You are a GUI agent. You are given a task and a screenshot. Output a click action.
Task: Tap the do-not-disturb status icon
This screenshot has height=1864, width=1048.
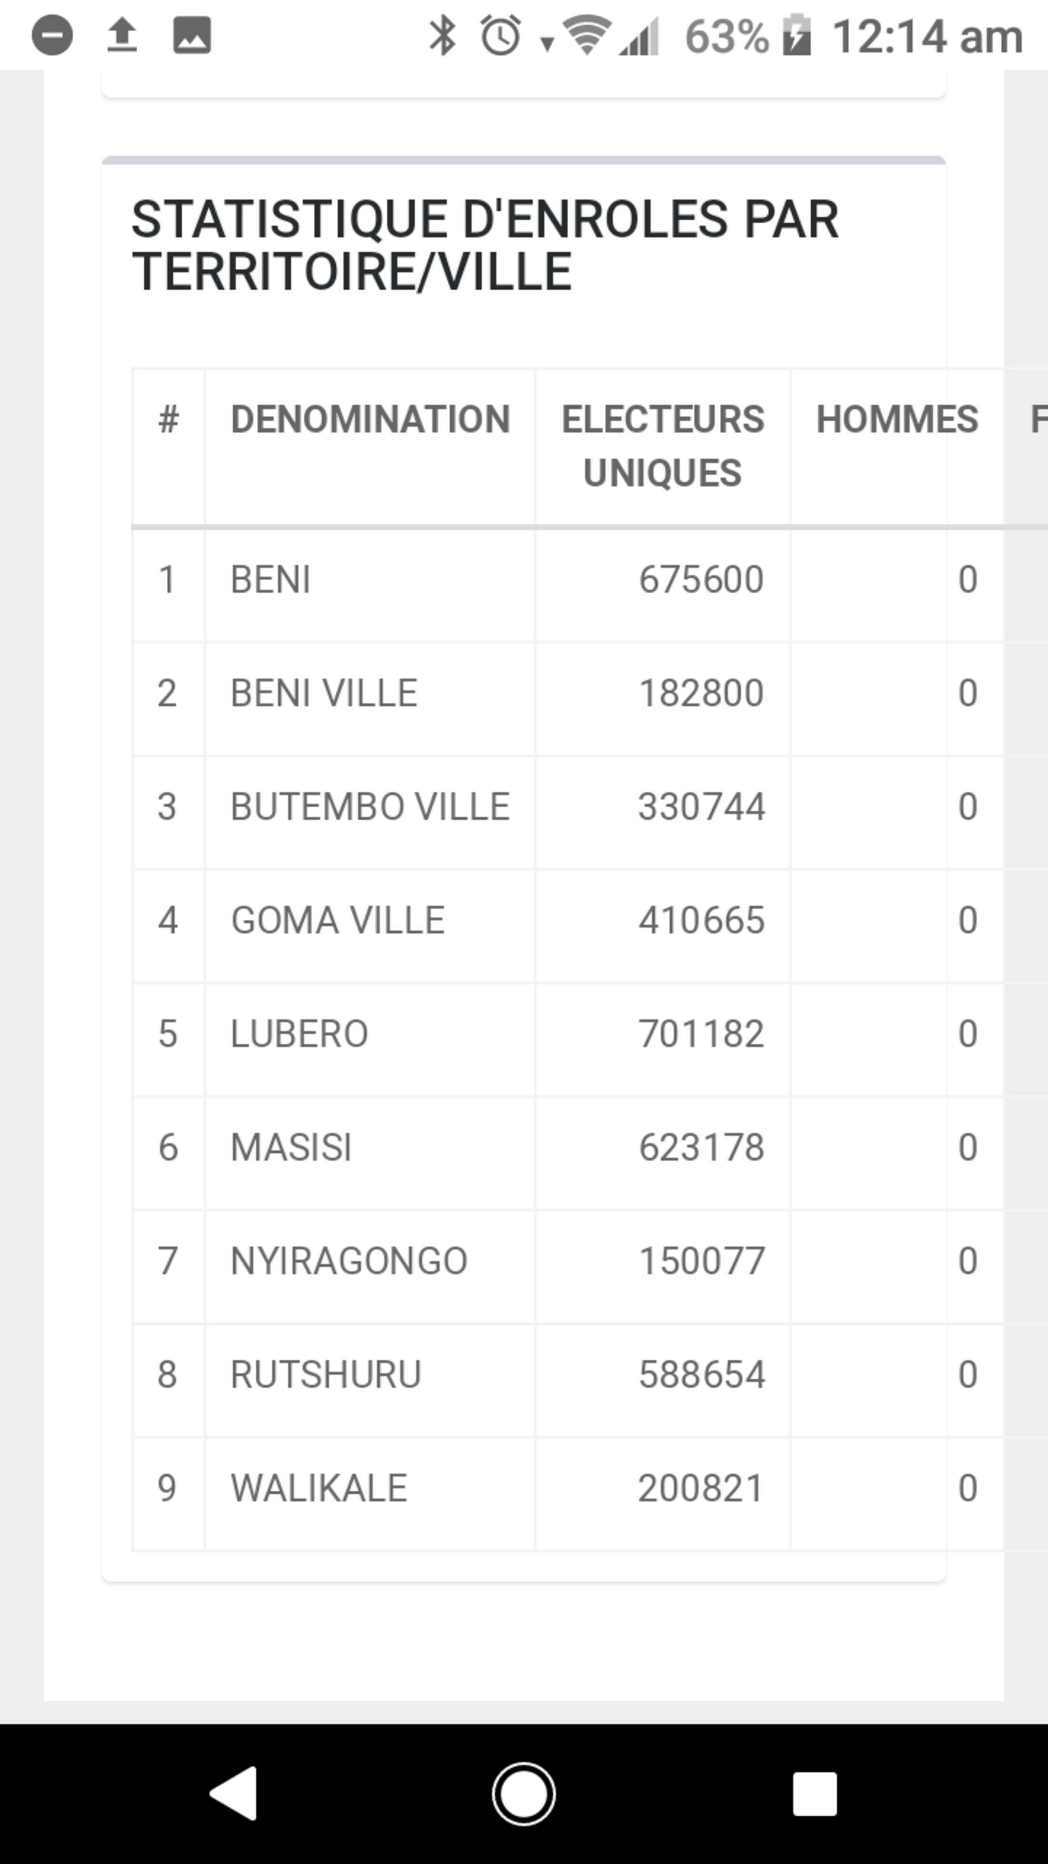pos(52,35)
